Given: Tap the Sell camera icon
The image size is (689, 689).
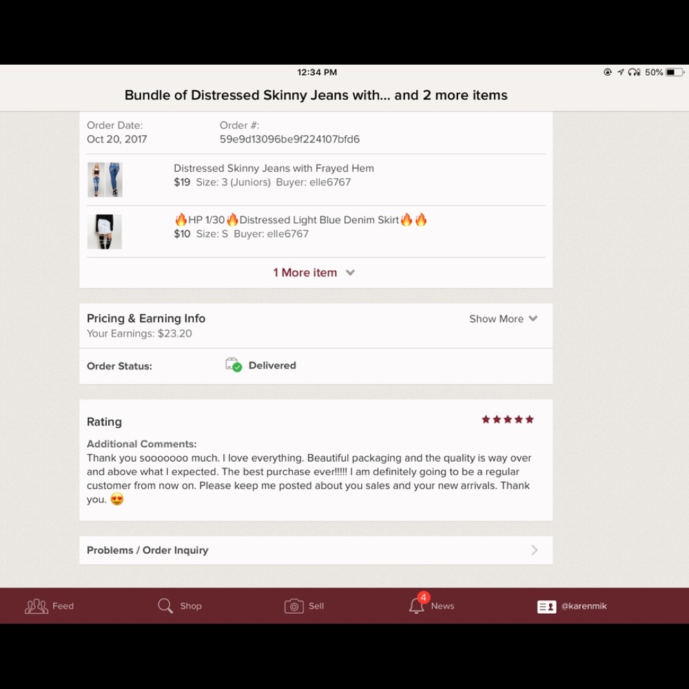Looking at the screenshot, I should pos(294,606).
